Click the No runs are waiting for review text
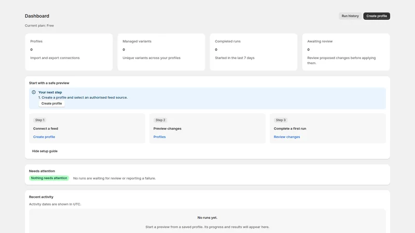The width and height of the screenshot is (415, 233). [x=114, y=178]
